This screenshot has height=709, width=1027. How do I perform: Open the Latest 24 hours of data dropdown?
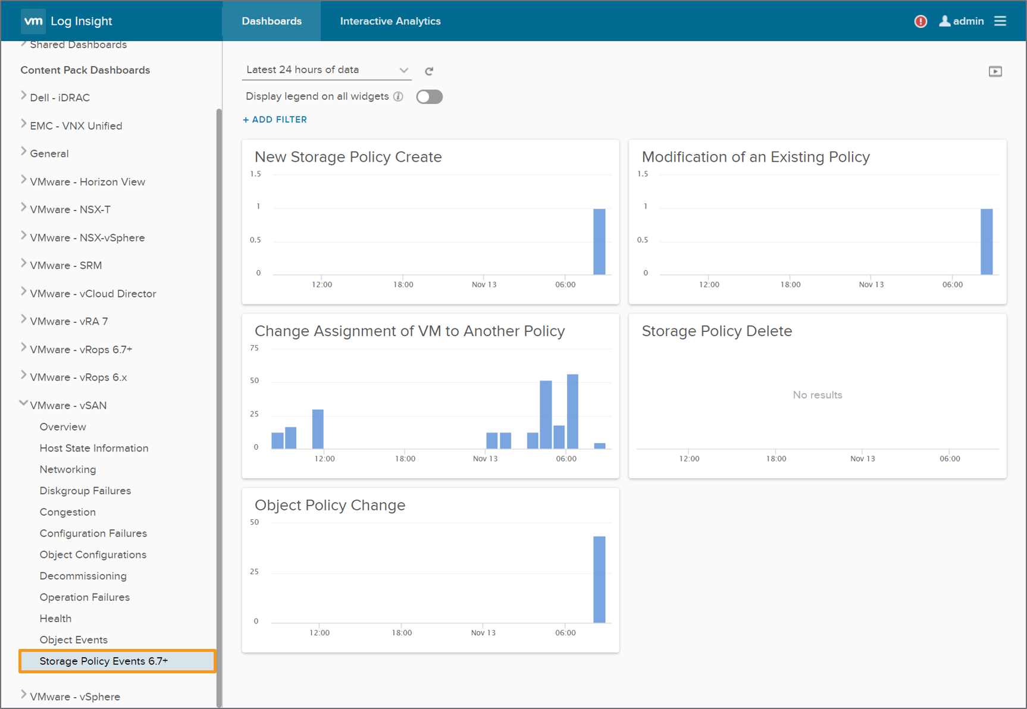click(x=327, y=70)
